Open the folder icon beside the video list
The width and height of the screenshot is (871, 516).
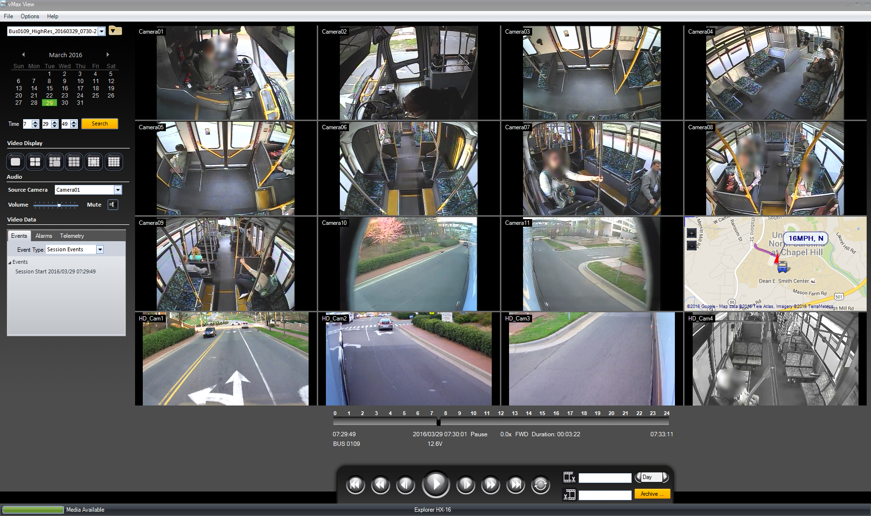click(x=114, y=30)
